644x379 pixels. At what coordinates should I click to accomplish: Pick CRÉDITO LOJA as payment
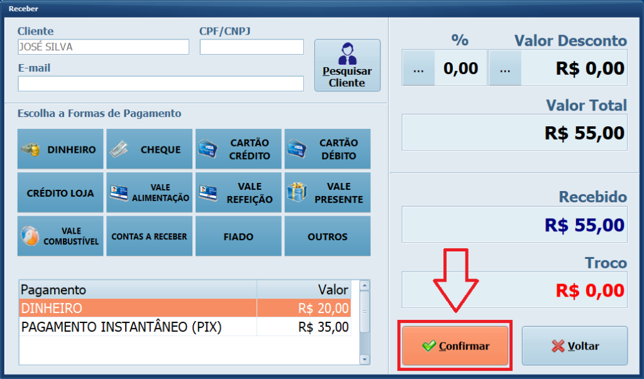[60, 192]
